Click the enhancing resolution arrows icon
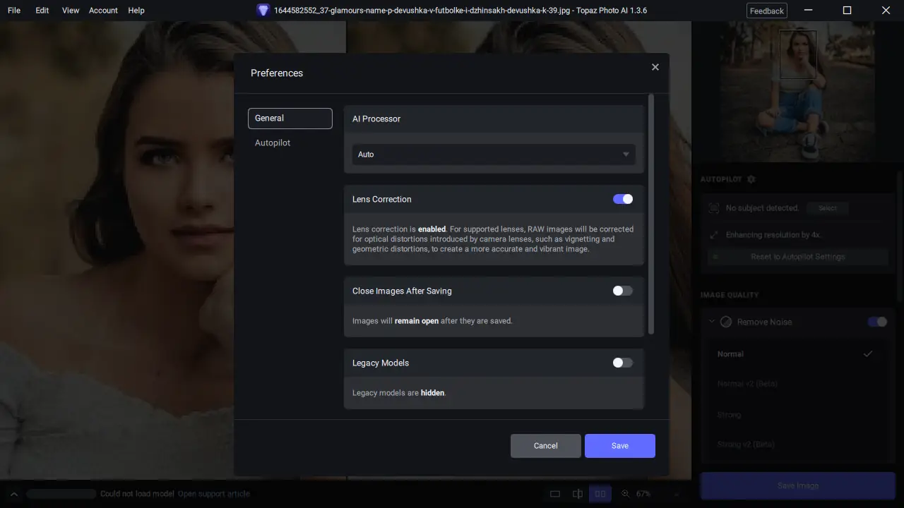Viewport: 904px width, 508px height. coord(713,235)
